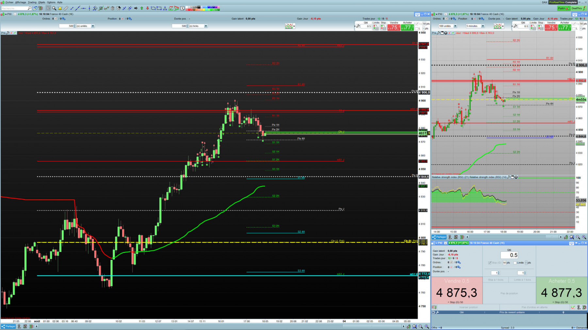Click the Partager share button under main chart
588x330 pixels.
(x=8, y=326)
